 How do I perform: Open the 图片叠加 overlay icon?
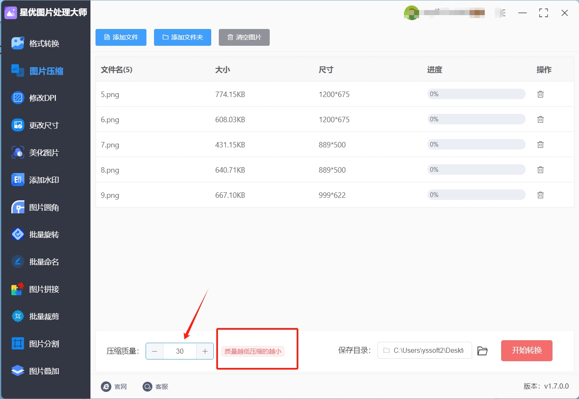click(x=18, y=371)
